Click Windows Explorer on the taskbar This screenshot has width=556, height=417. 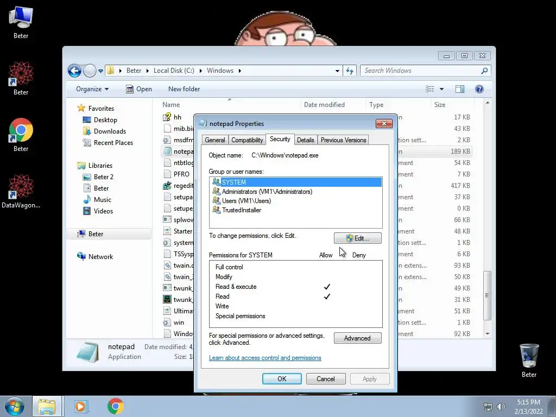point(47,406)
